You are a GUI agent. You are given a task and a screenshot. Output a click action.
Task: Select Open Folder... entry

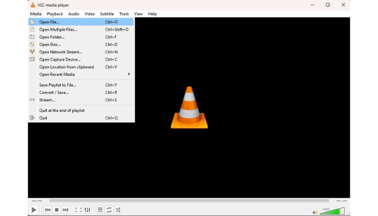tap(81, 37)
